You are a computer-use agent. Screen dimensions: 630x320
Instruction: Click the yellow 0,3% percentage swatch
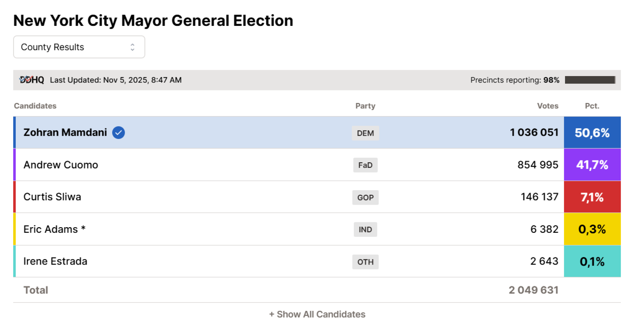click(x=592, y=229)
